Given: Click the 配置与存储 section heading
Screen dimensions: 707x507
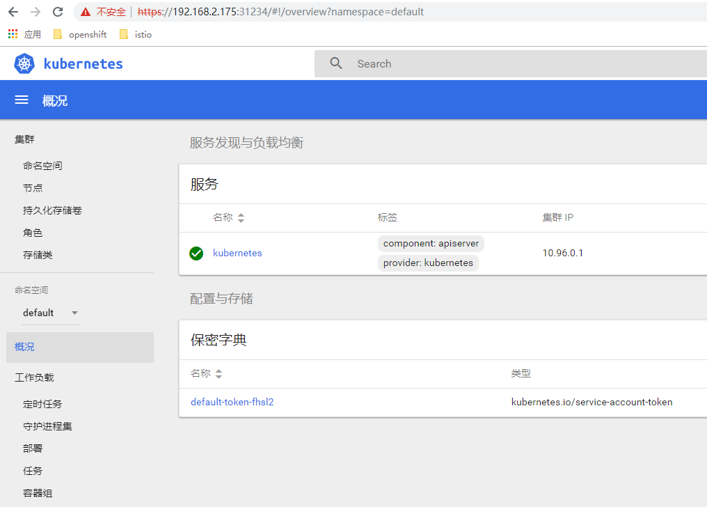Looking at the screenshot, I should tap(221, 299).
